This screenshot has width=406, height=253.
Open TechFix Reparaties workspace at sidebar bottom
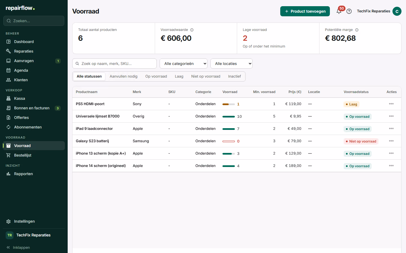tap(34, 235)
